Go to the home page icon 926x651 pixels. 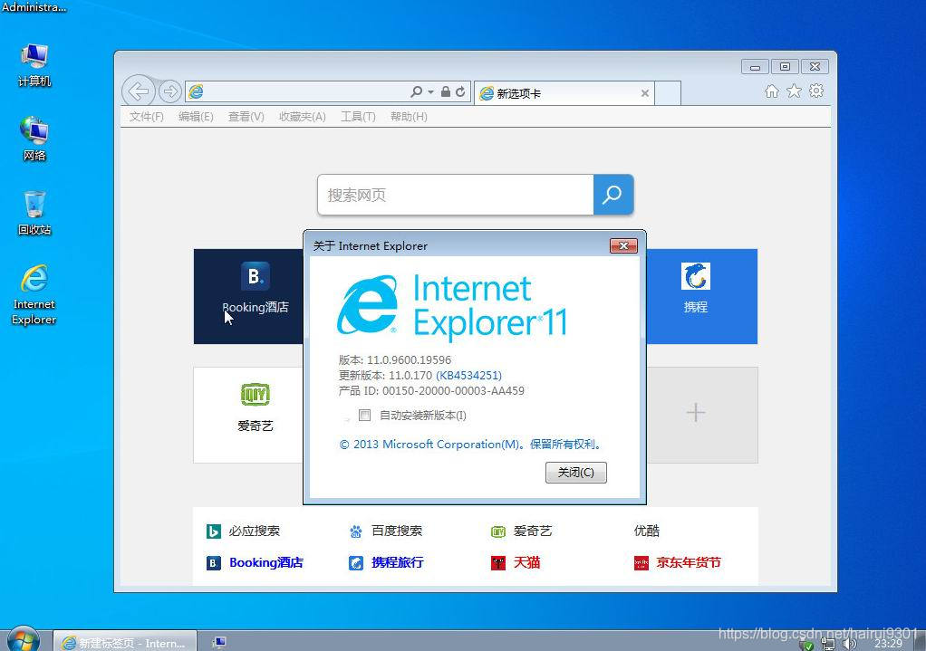(x=771, y=91)
